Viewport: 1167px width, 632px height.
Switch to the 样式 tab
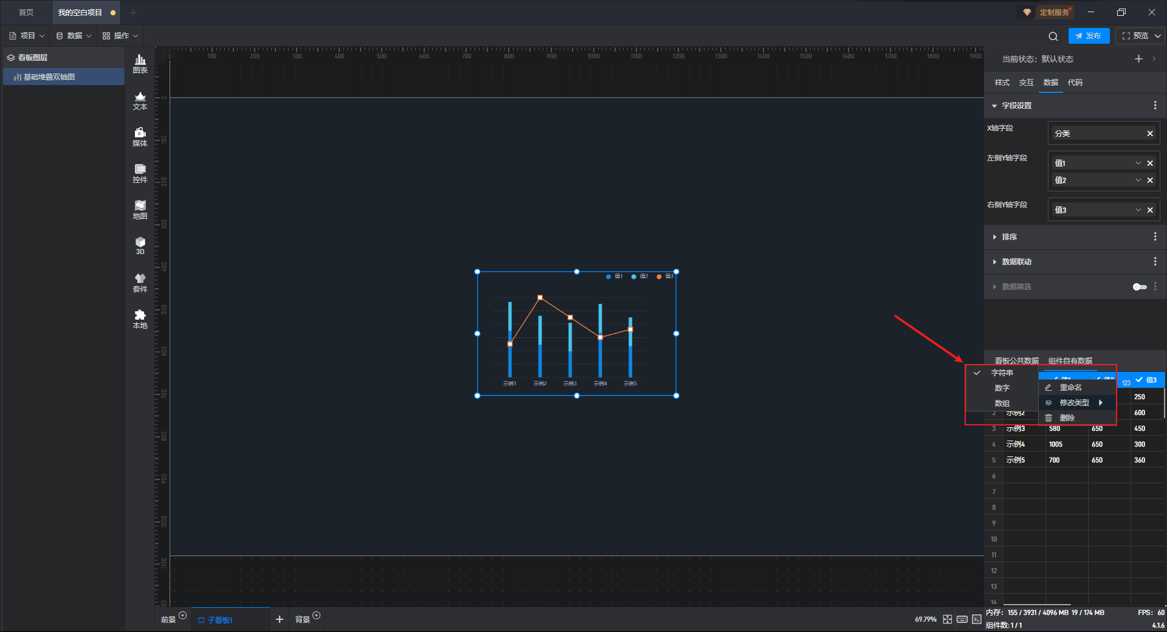coord(1002,83)
